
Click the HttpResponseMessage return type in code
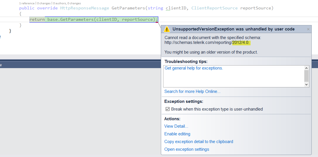tap(85, 8)
